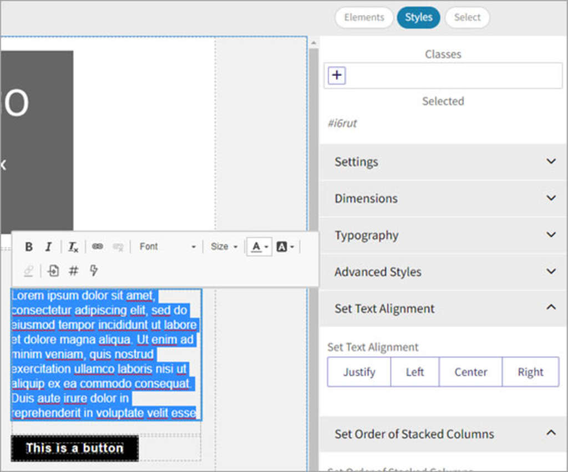The width and height of the screenshot is (568, 472).
Task: Open the text color picker
Action: 258,247
